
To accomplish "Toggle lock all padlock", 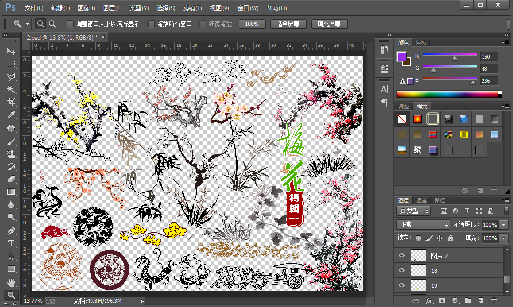I will tap(451, 238).
